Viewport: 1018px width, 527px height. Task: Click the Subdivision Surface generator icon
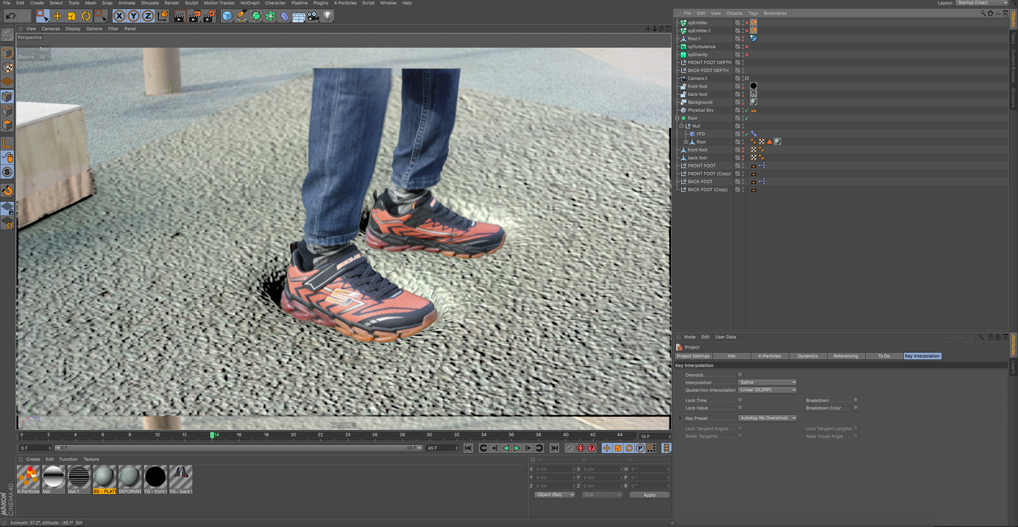(x=256, y=16)
